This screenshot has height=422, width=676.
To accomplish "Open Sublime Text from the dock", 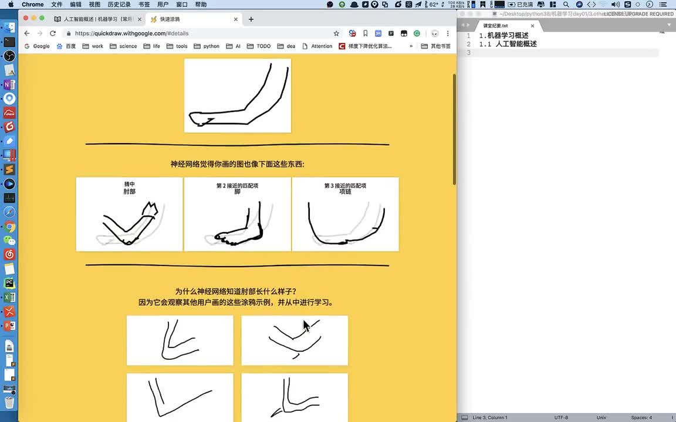I will click(x=9, y=170).
